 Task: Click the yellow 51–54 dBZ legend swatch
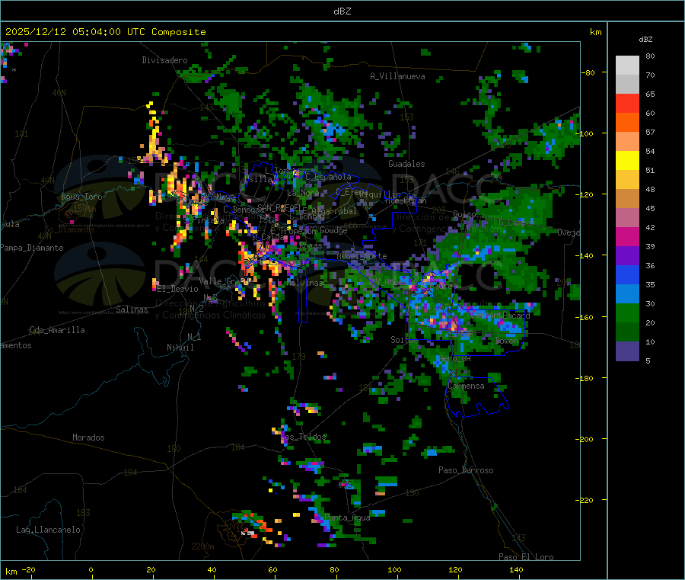(627, 161)
